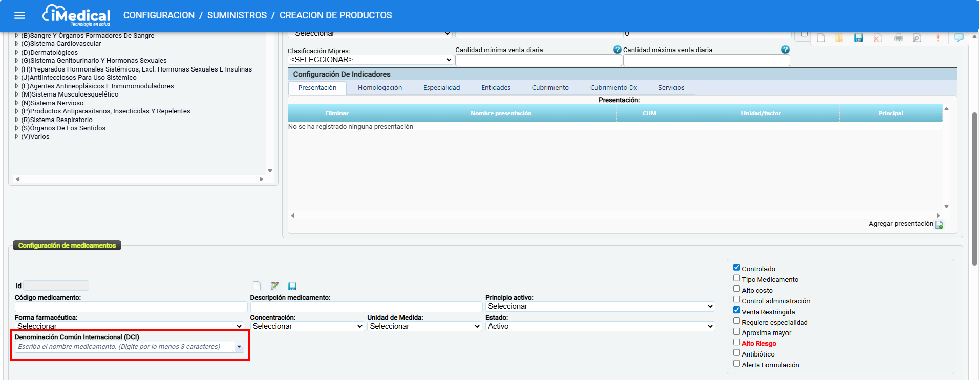979x380 pixels.
Task: Select the Cubrimiento Dx tab
Action: click(613, 88)
